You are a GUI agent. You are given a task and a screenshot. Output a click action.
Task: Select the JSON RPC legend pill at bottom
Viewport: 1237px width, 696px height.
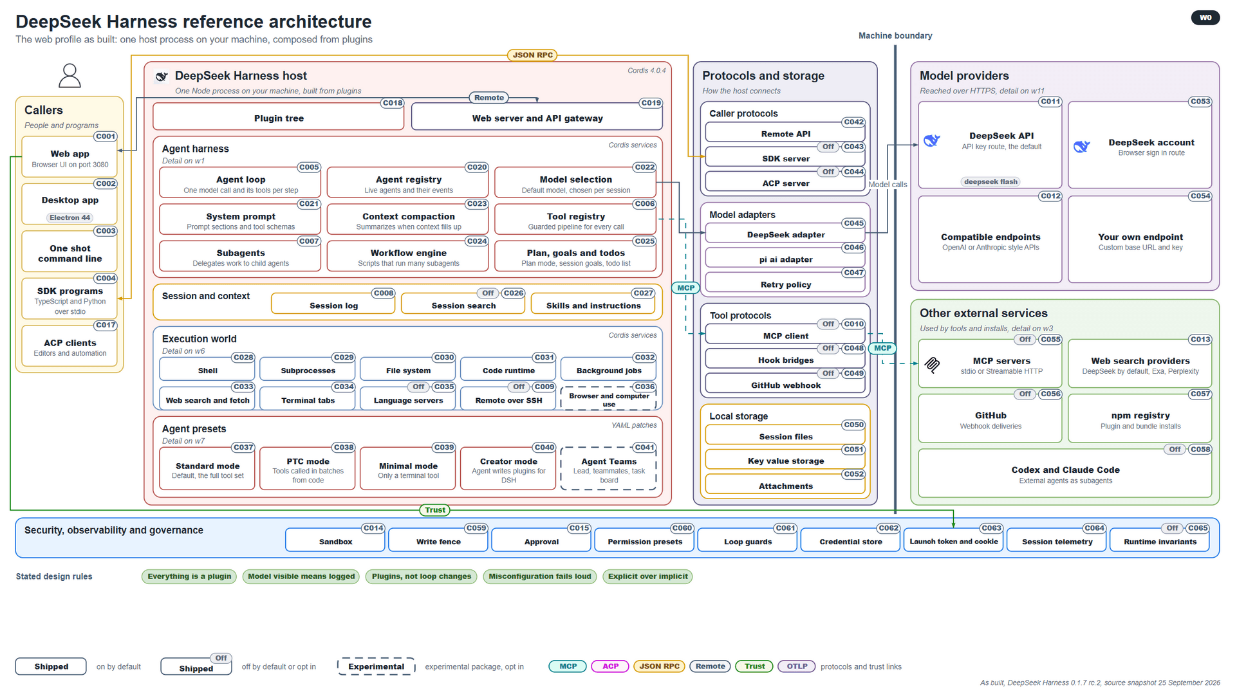[x=660, y=666]
